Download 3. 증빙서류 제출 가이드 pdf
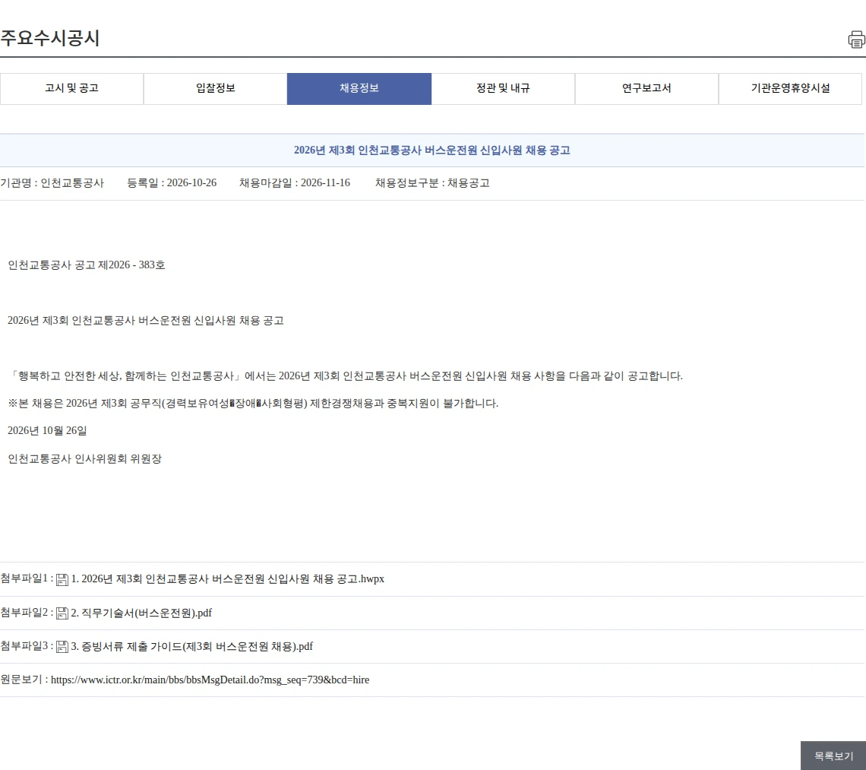Screen dimensions: 866x770 (x=191, y=646)
